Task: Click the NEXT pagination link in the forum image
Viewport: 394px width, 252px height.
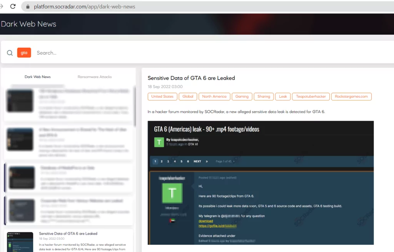Action: pyautogui.click(x=197, y=161)
